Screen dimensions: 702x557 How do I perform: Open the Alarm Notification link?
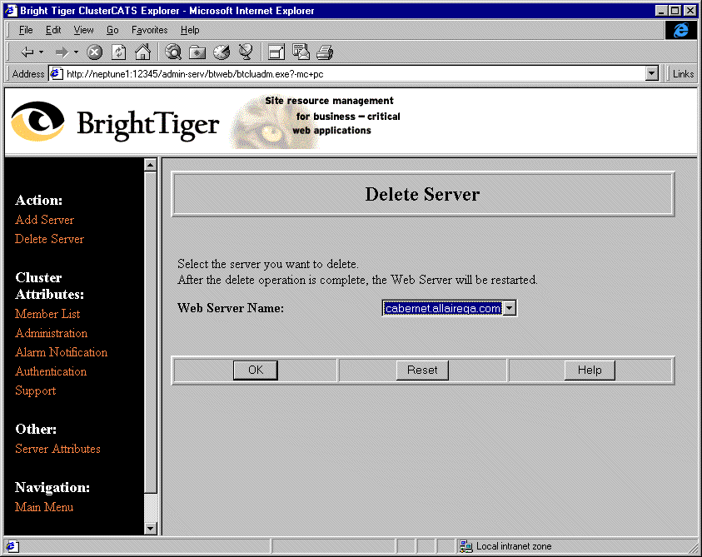click(x=61, y=352)
